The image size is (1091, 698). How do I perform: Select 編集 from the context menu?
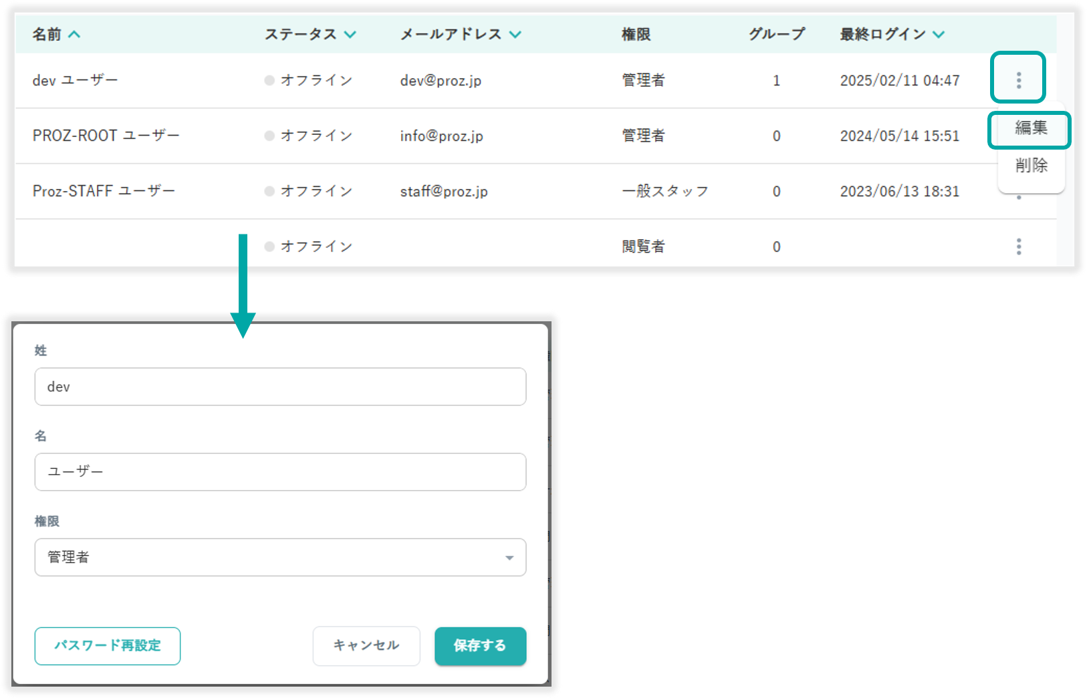point(1030,128)
